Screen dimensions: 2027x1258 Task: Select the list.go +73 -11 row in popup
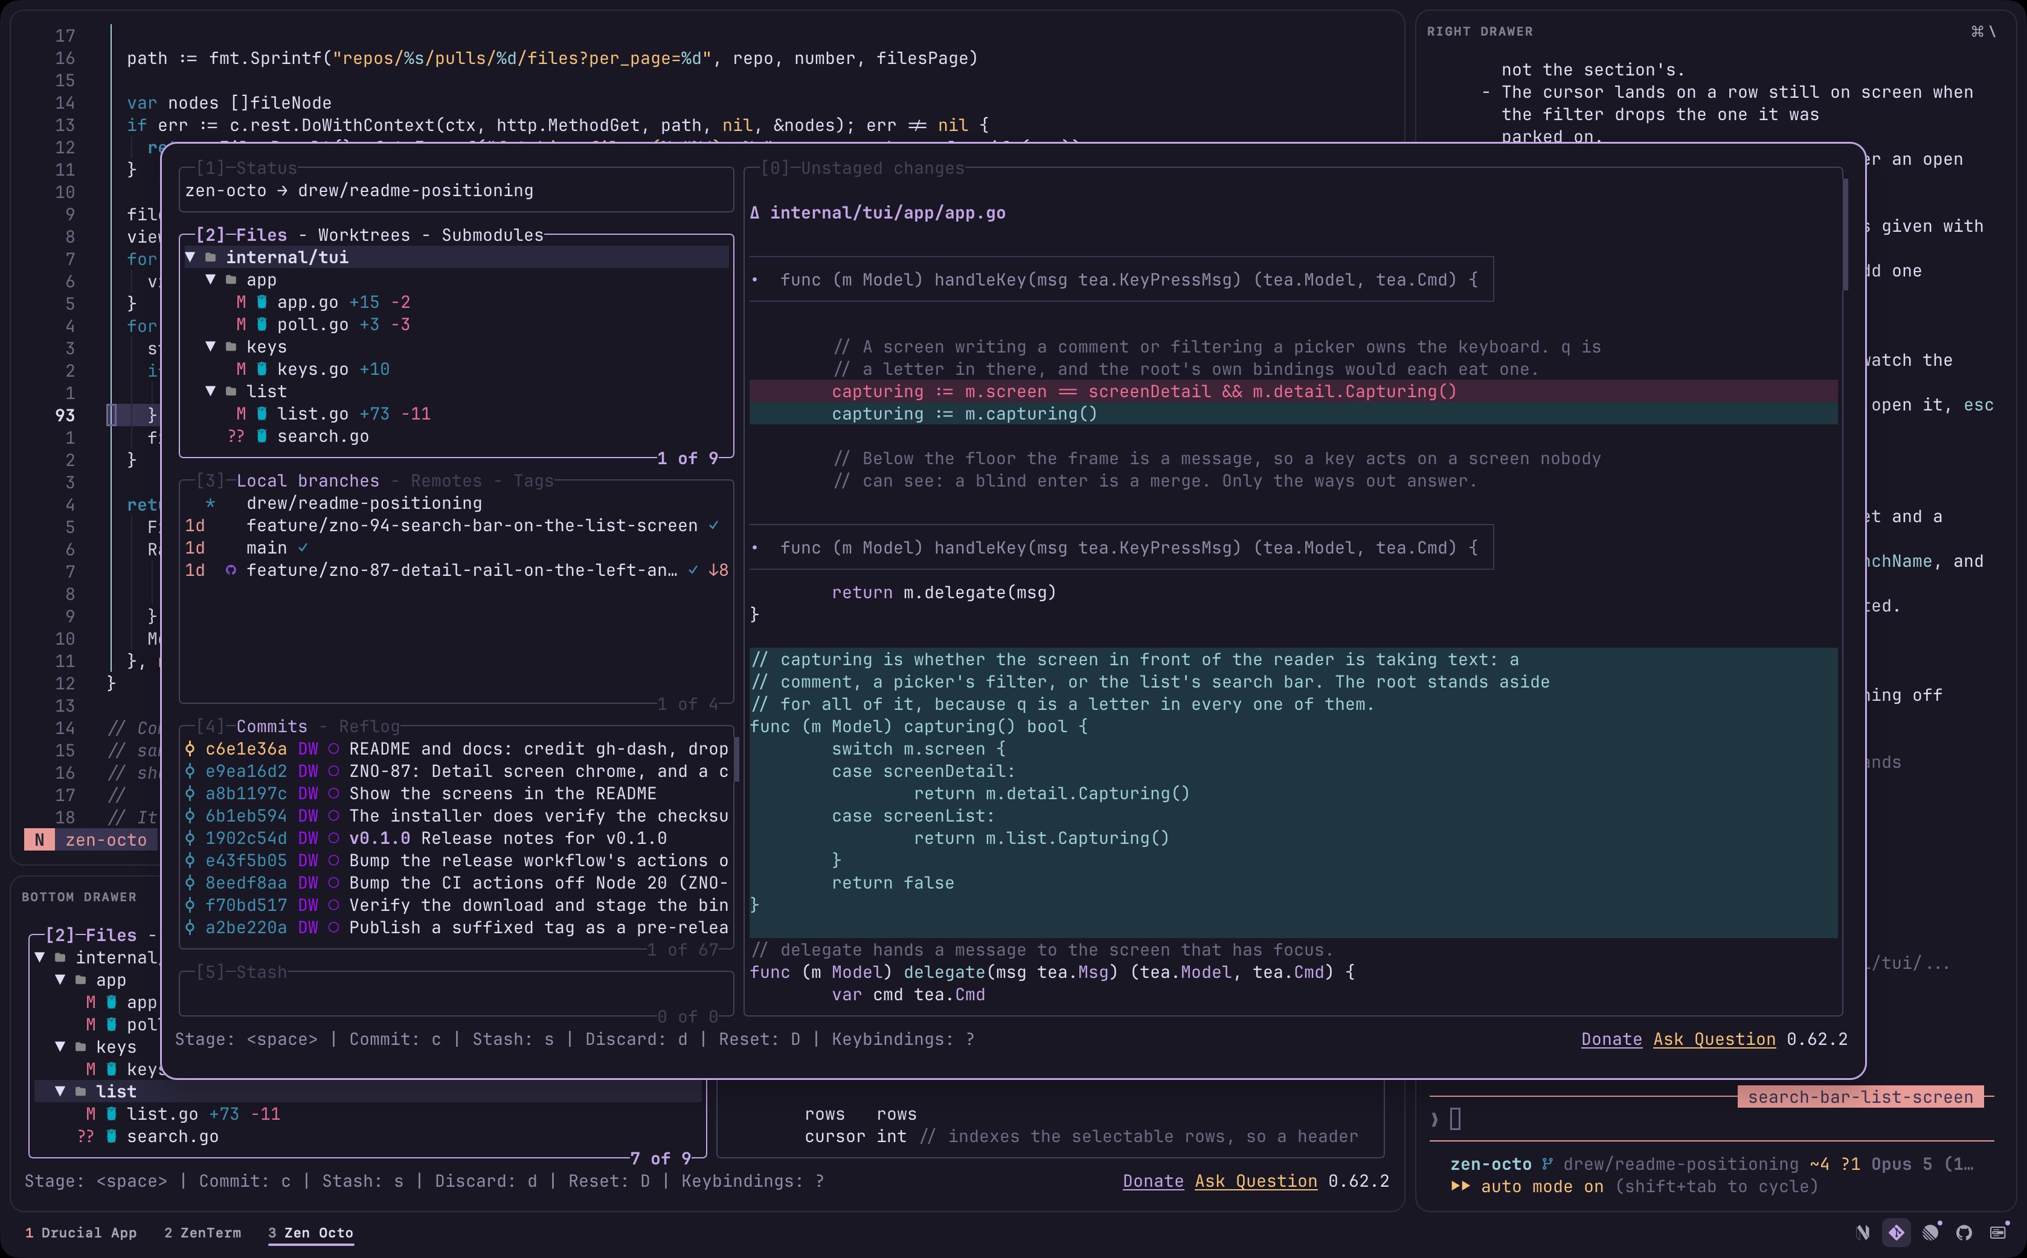tap(456, 413)
